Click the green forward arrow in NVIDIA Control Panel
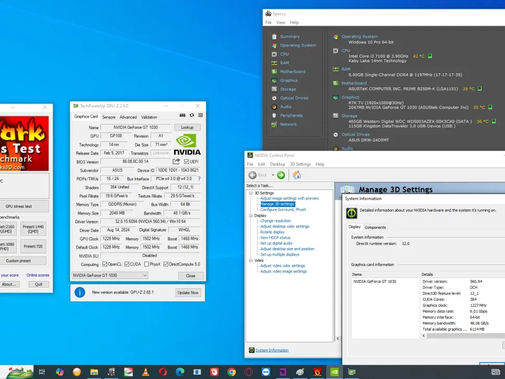 click(281, 175)
